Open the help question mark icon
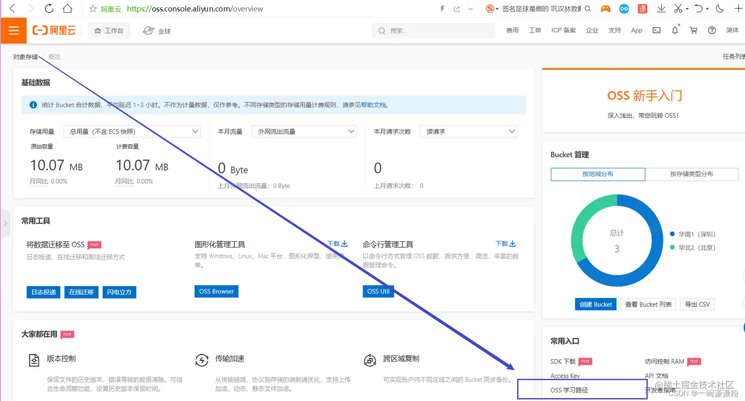Screen dimensions: 745x401 712,31
